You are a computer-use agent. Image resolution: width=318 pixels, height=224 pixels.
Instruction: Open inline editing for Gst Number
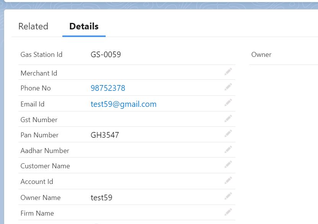[228, 118]
